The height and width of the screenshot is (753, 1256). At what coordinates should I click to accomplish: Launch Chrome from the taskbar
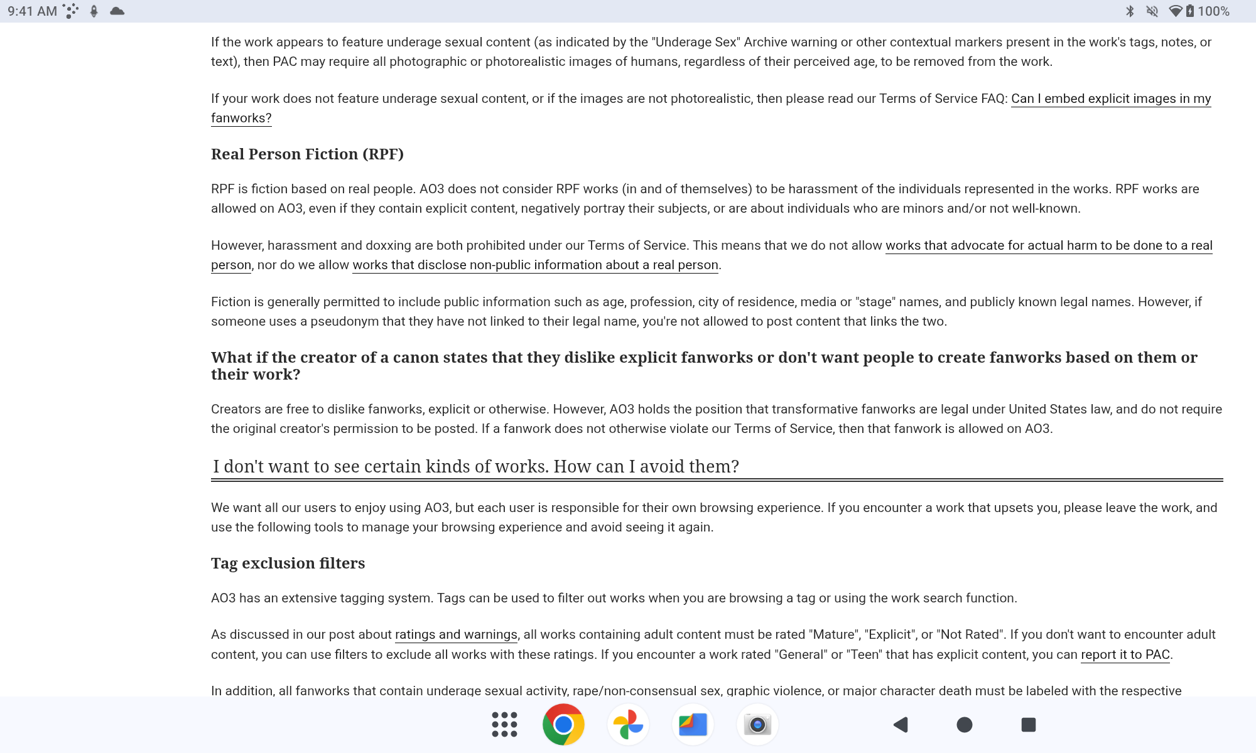[563, 725]
